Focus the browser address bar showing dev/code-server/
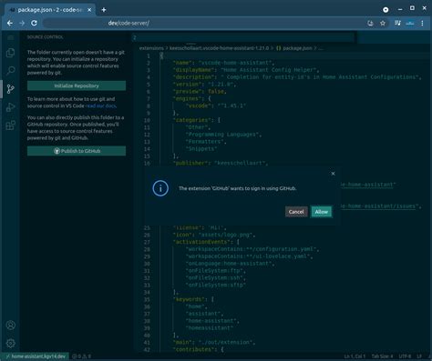 coord(203,23)
